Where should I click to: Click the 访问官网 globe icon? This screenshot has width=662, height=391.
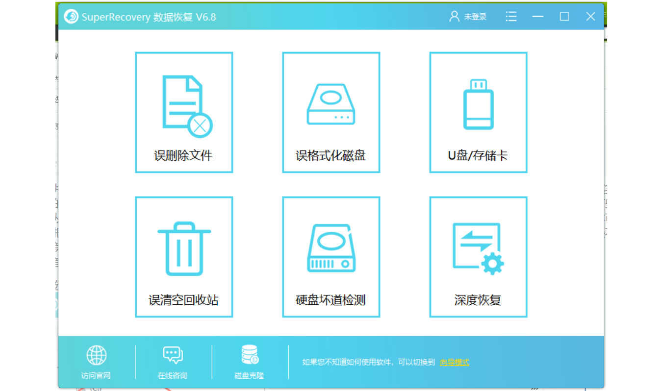pos(96,356)
